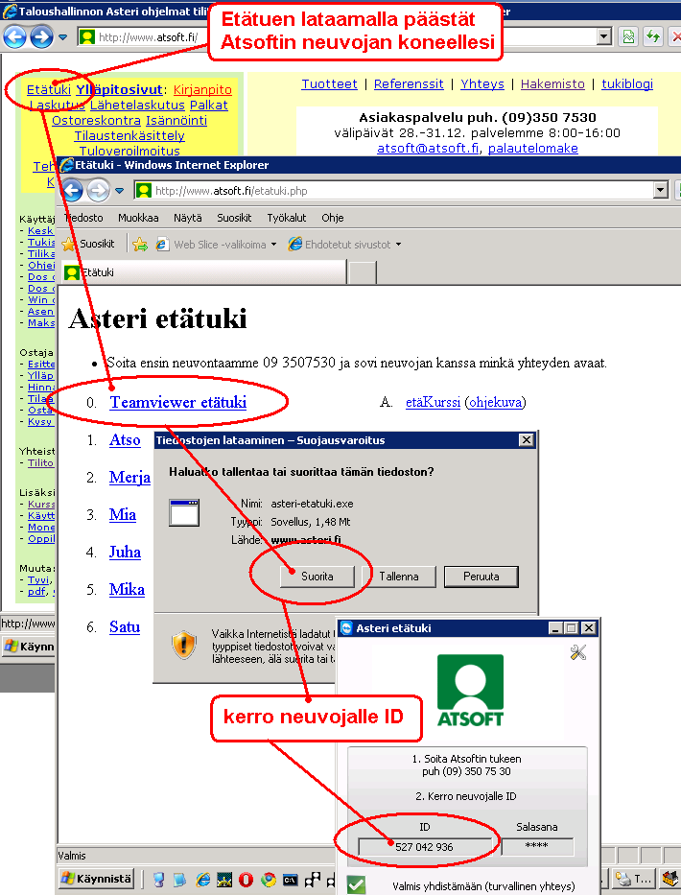
Task: Click Back arrow in atsoft.fi main browser window
Action: pyautogui.click(x=14, y=37)
